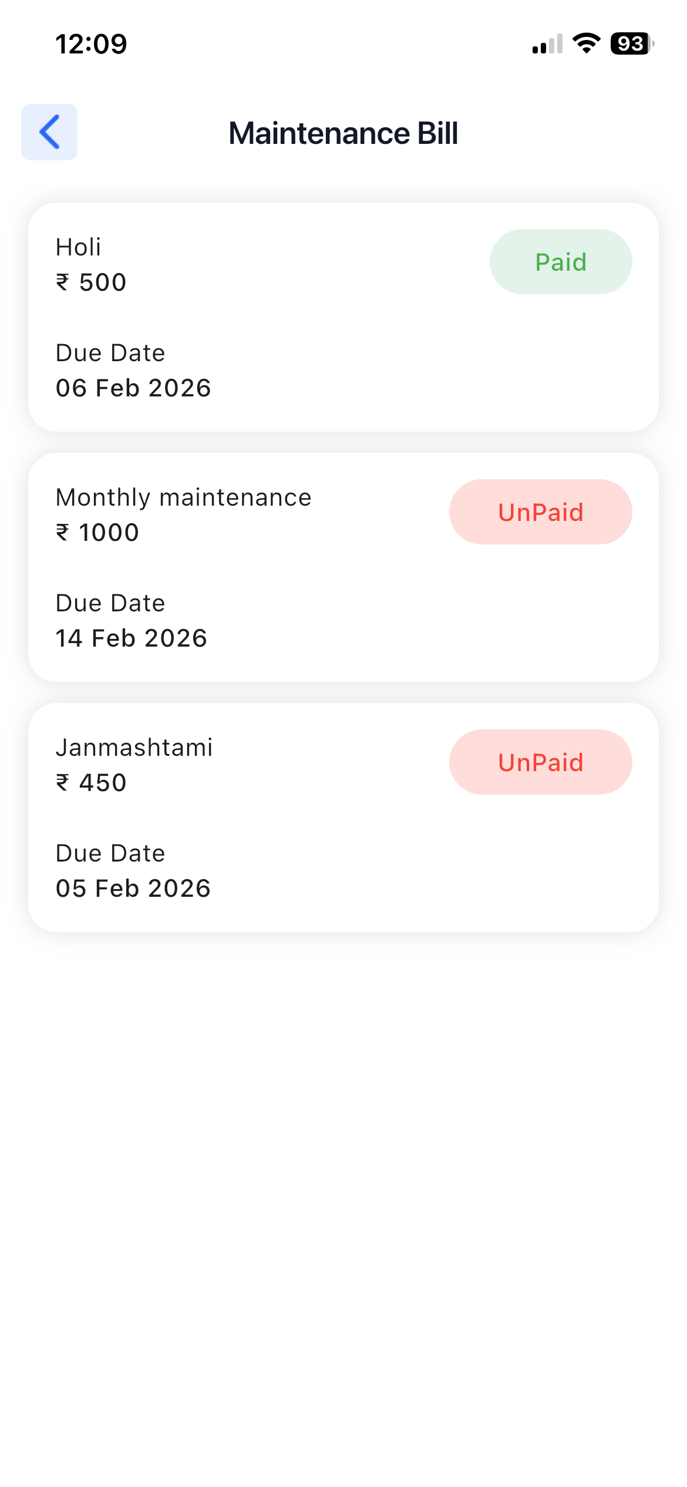
Task: Open the Monthly maintenance bill title
Action: point(183,497)
